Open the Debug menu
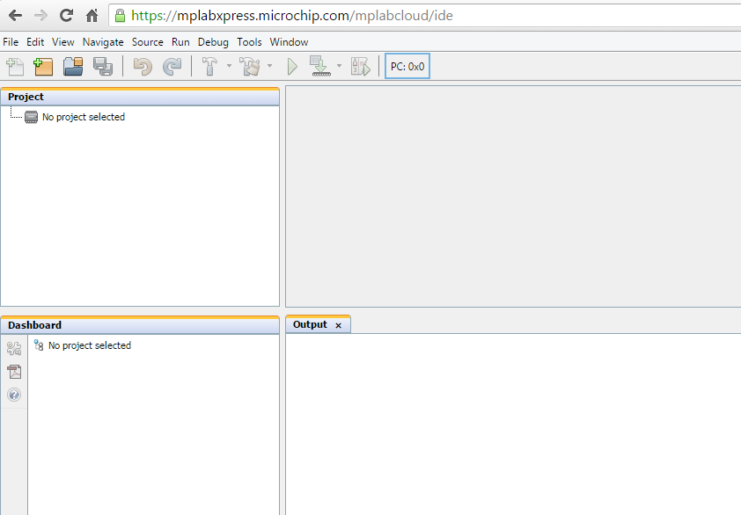Screen dimensions: 741x515 213,42
